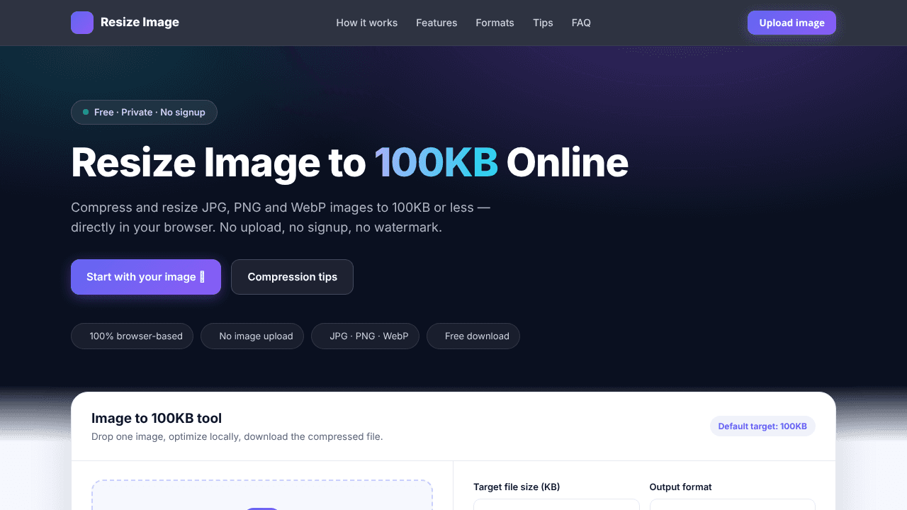Click the Target file size (KB) label
Screen dimensions: 907x510
coord(517,487)
